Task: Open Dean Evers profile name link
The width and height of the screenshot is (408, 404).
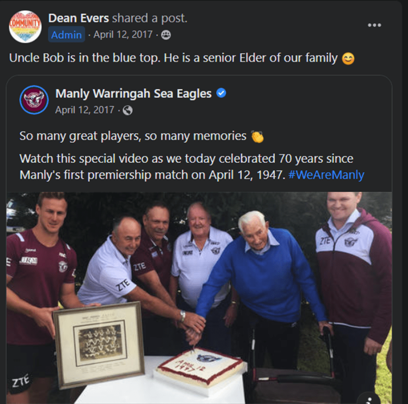Action: pos(78,18)
